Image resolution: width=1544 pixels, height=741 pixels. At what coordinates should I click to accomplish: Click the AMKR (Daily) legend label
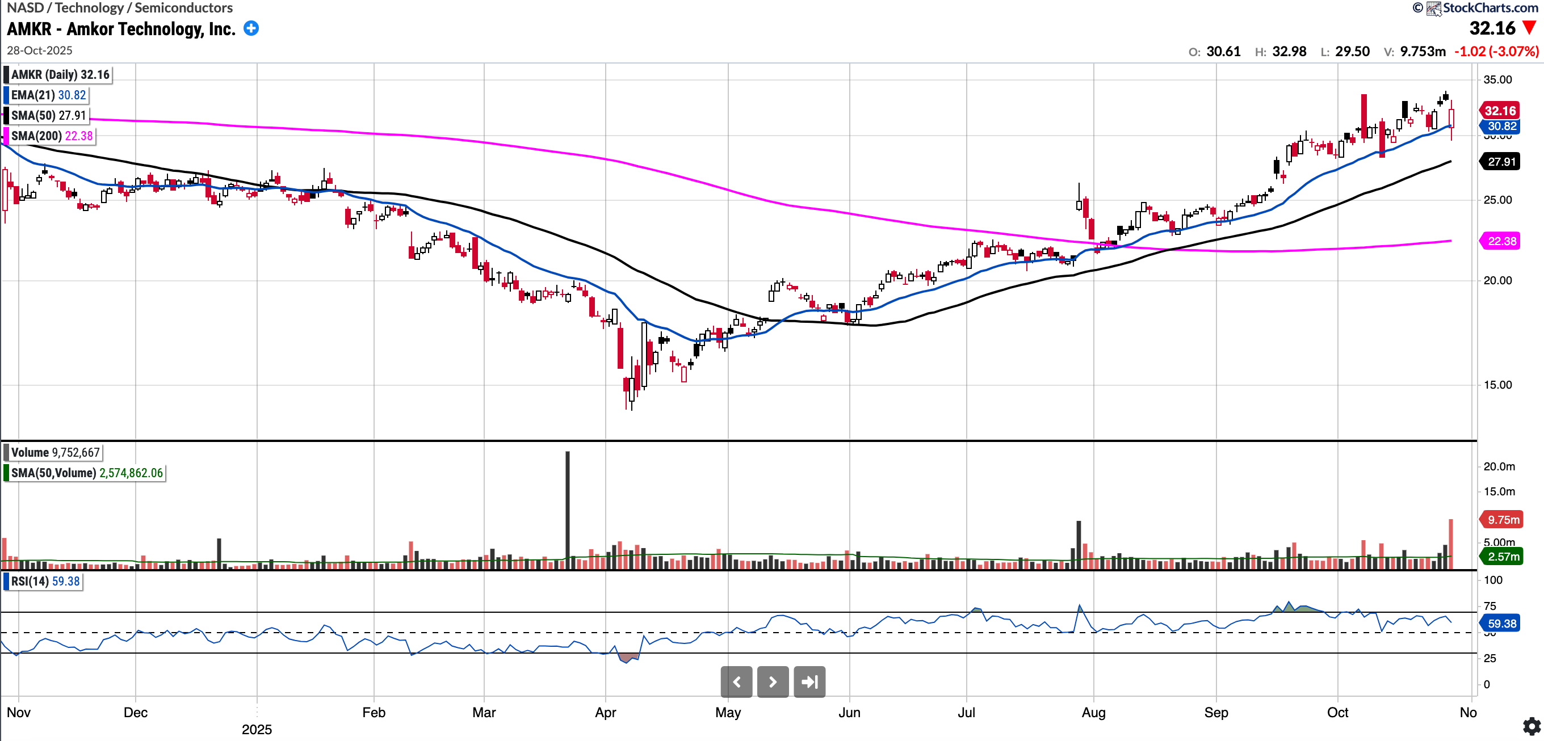pos(60,74)
